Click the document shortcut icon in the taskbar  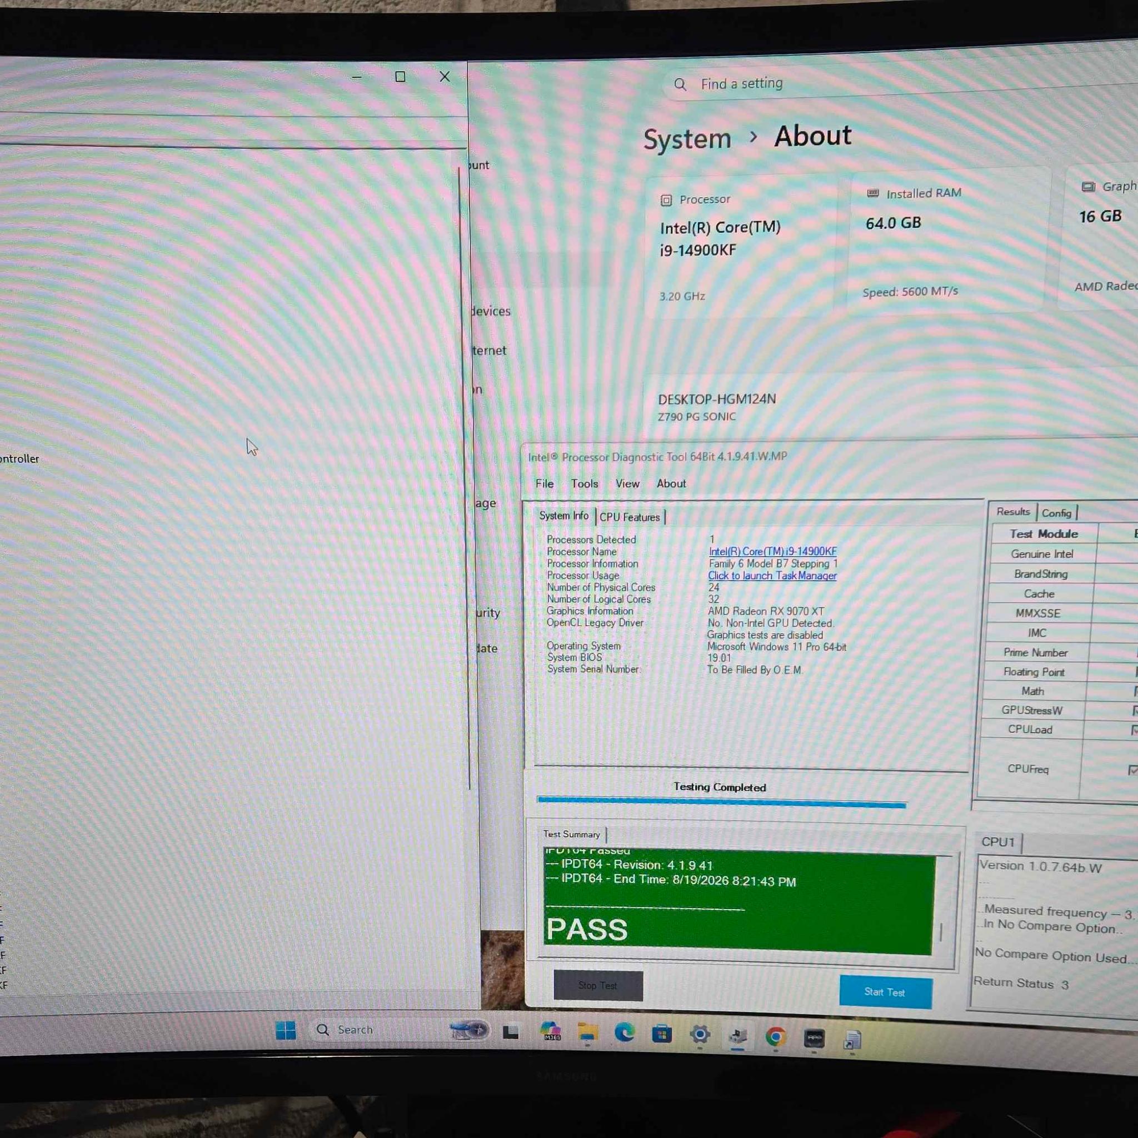852,1040
